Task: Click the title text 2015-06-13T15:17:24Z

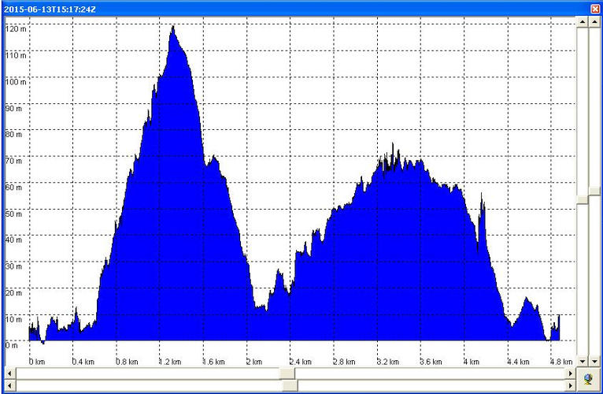Action: coord(50,9)
